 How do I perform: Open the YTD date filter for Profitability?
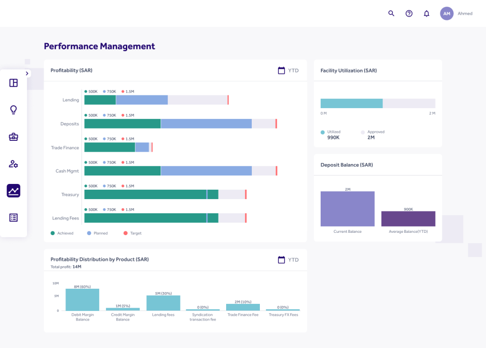(x=288, y=71)
